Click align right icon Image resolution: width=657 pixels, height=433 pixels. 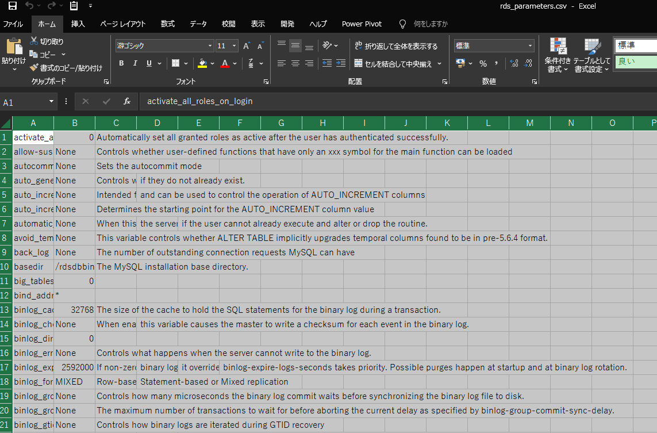(x=309, y=63)
